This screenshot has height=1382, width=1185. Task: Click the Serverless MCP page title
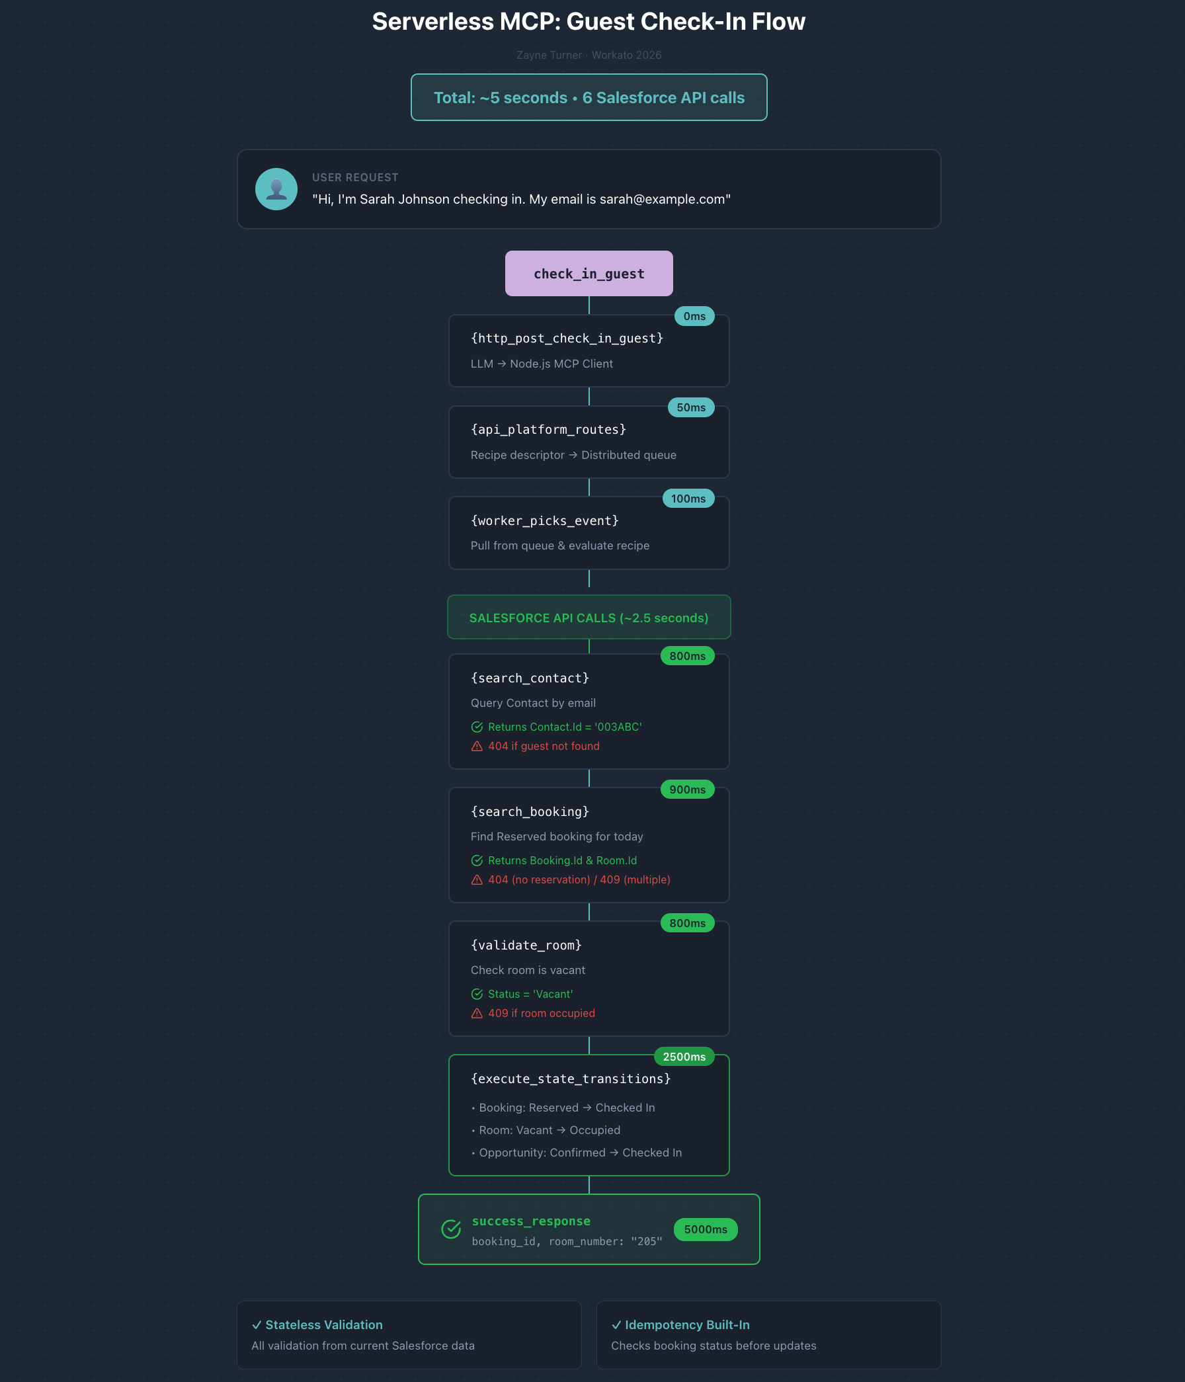[x=589, y=22]
